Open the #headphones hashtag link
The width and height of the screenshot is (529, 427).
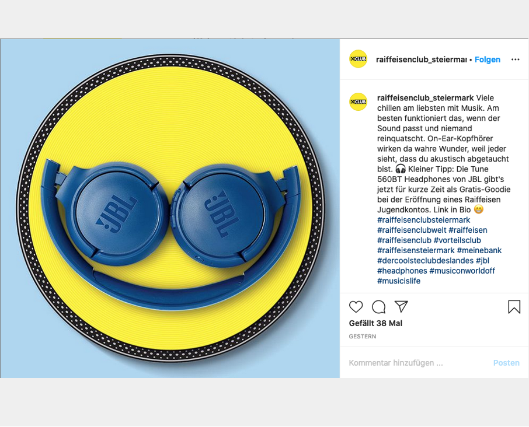click(x=402, y=271)
